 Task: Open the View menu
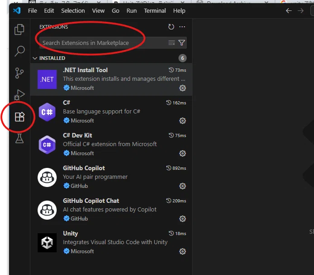(x=98, y=10)
